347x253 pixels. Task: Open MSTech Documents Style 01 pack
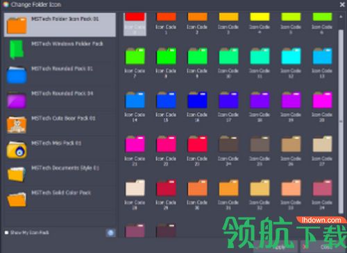click(60, 174)
